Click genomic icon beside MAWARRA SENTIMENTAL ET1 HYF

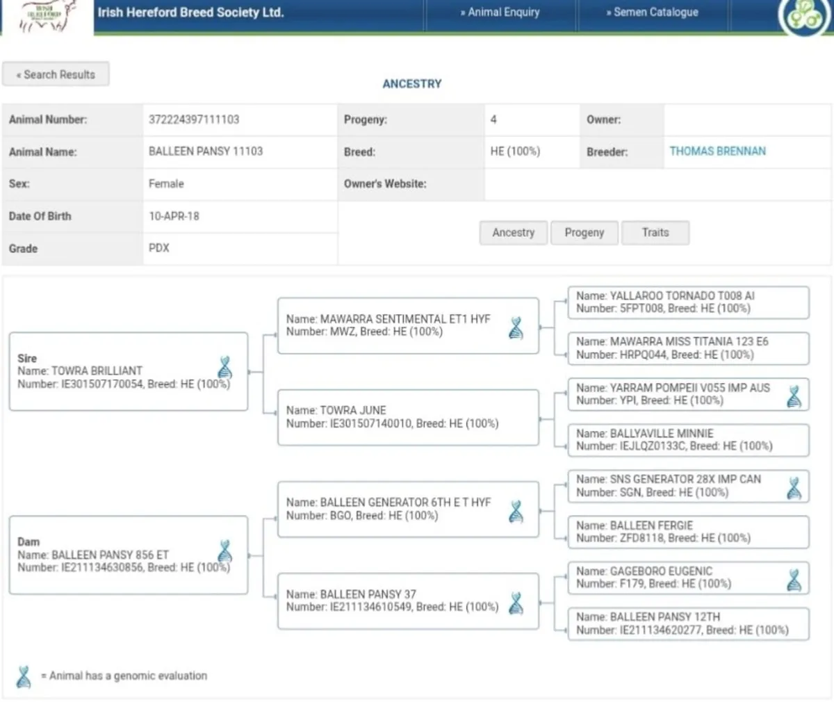(x=516, y=327)
